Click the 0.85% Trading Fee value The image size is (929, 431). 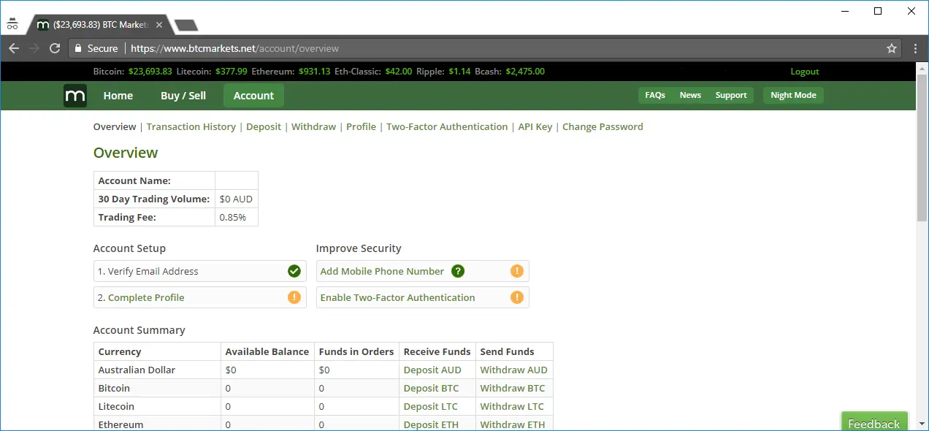233,217
